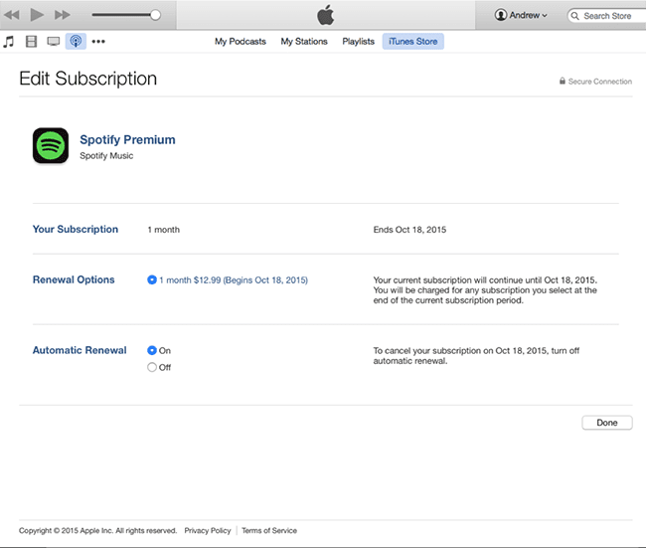The width and height of the screenshot is (646, 548).
Task: Open the TV Shows library icon
Action: pos(54,41)
